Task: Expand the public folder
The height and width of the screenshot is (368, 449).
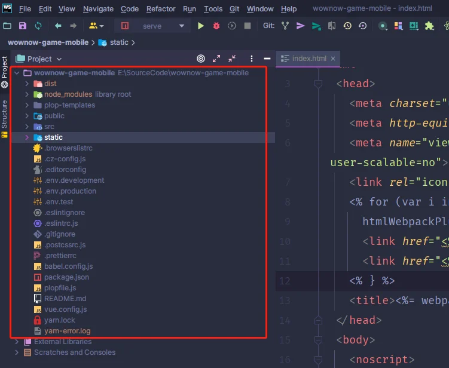Action: point(27,116)
